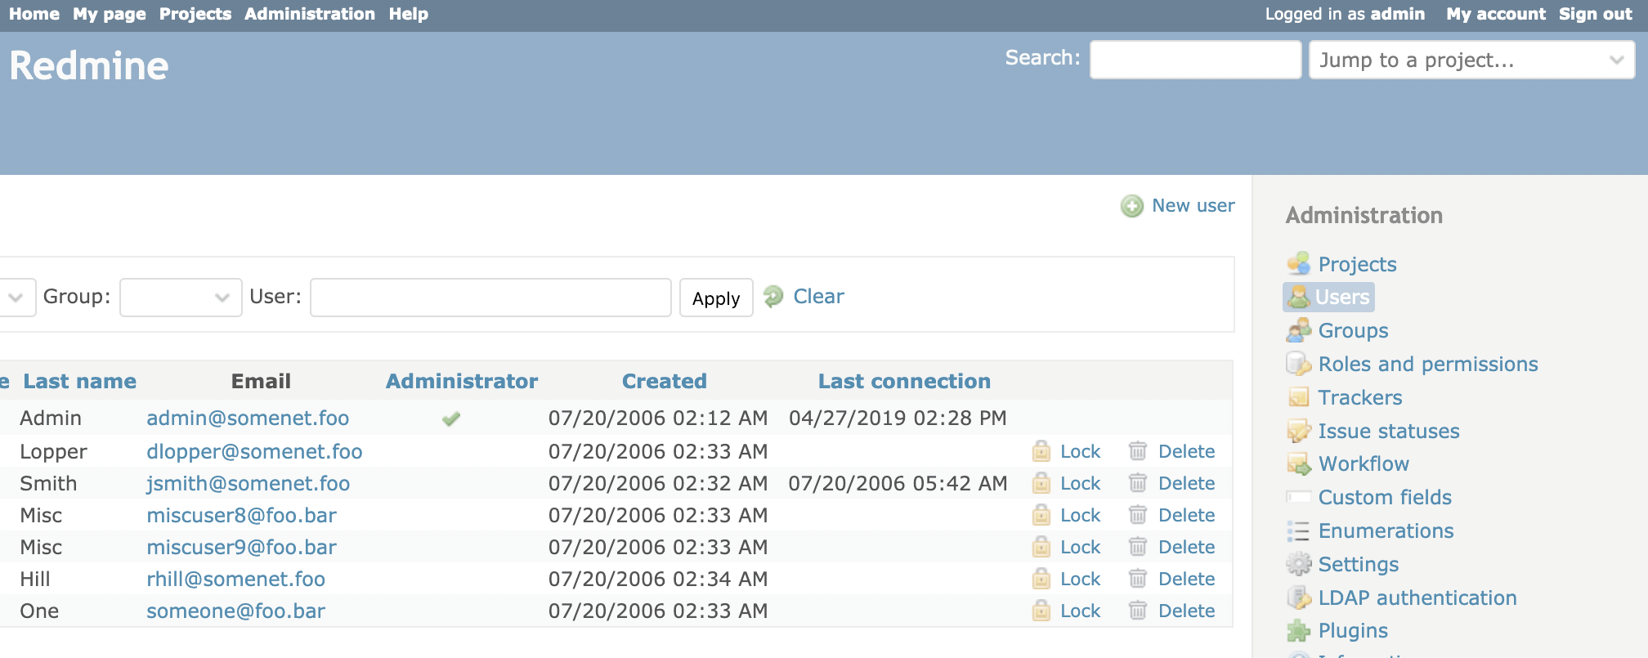The image size is (1648, 658).
Task: Click the Users sidebar icon
Action: (1298, 297)
